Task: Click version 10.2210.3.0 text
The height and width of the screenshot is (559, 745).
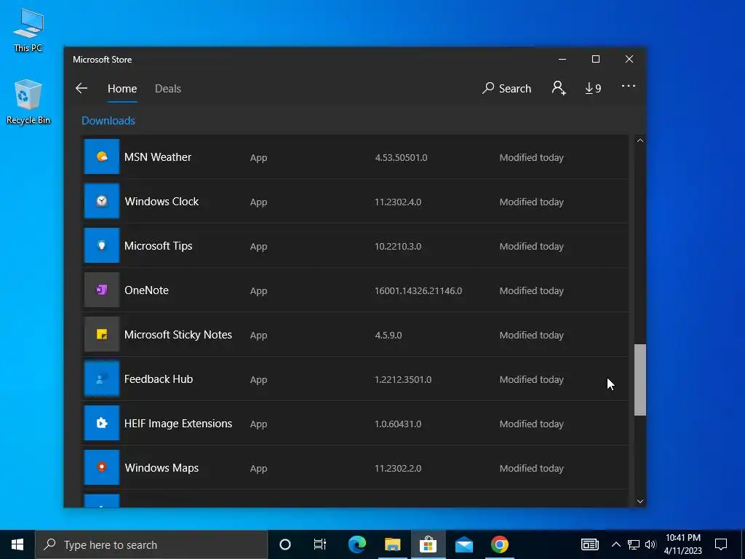Action: click(x=398, y=246)
